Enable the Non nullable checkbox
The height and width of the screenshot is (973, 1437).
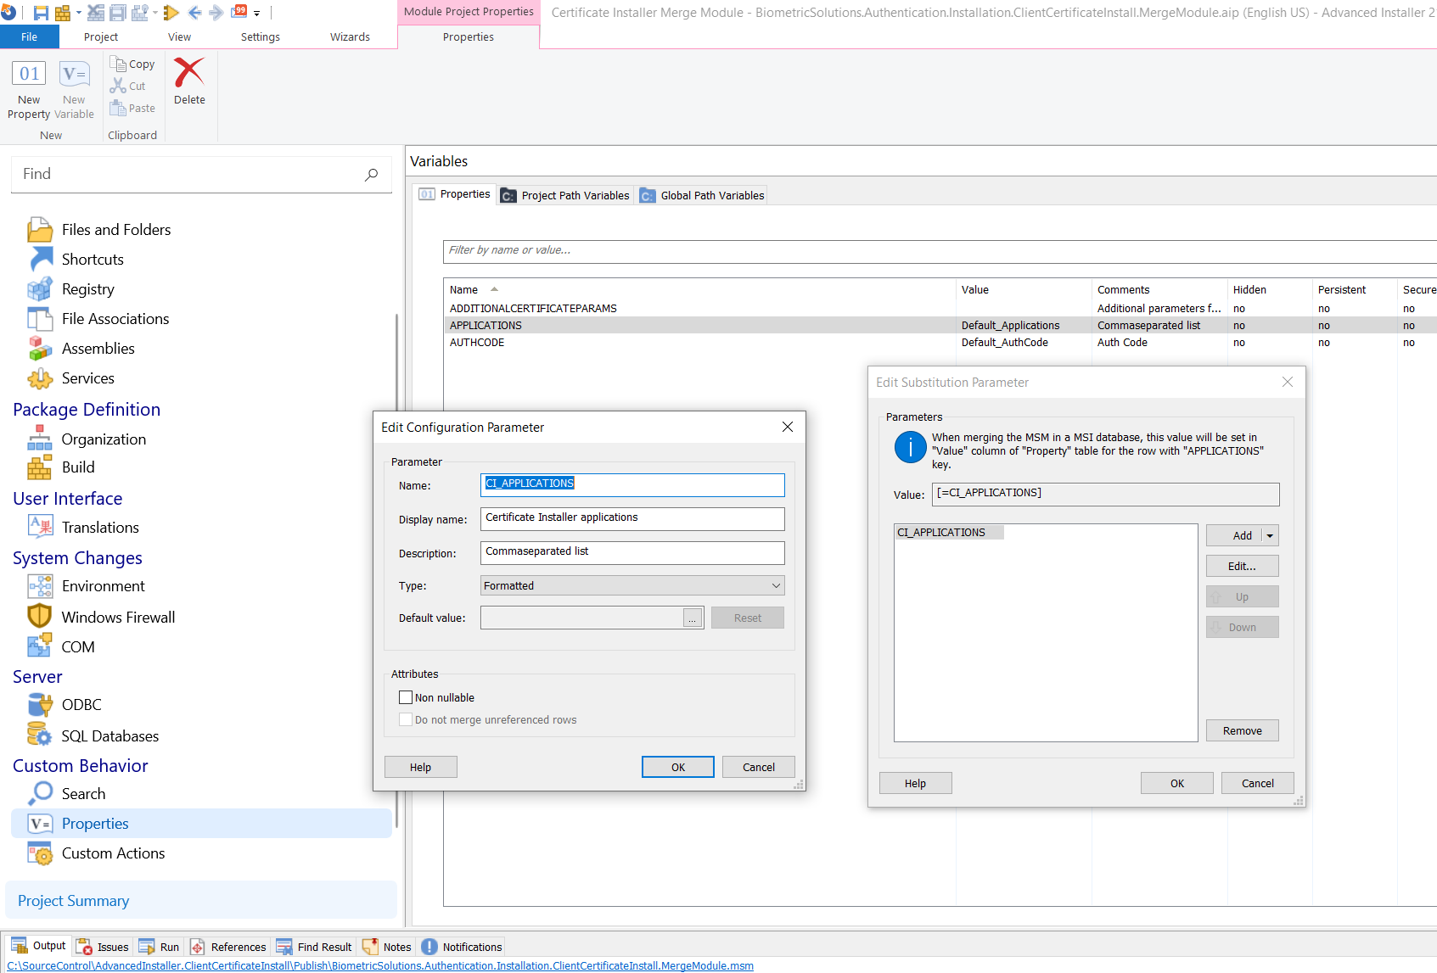pos(406,696)
